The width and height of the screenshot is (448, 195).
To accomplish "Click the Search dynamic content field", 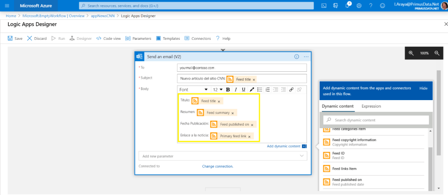I will [x=376, y=120].
